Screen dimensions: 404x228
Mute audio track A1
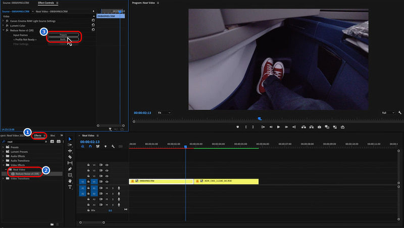tap(107, 188)
